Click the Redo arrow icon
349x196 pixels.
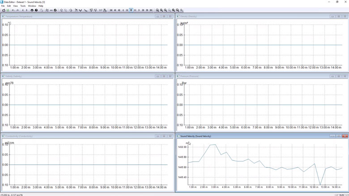18,10
